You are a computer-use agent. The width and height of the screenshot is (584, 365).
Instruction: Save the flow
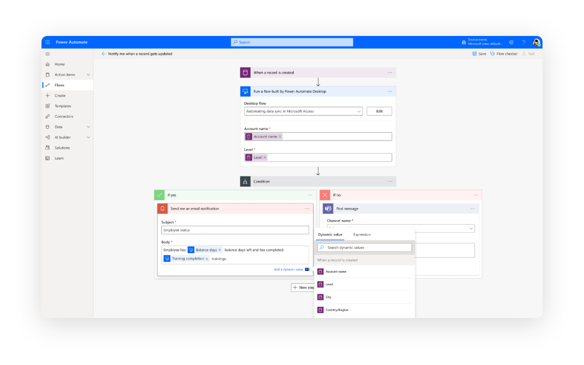click(479, 54)
